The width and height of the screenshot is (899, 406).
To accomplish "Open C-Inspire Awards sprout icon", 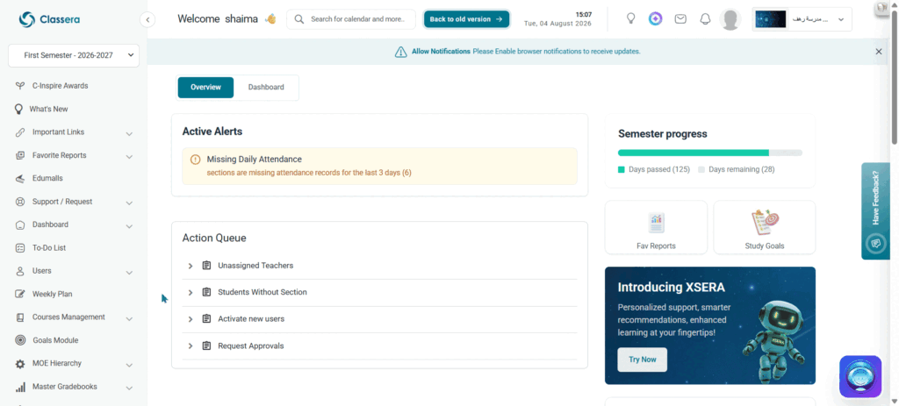I will 20,86.
